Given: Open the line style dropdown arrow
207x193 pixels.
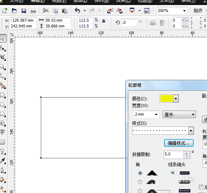Looking at the screenshot, I should [191, 131].
